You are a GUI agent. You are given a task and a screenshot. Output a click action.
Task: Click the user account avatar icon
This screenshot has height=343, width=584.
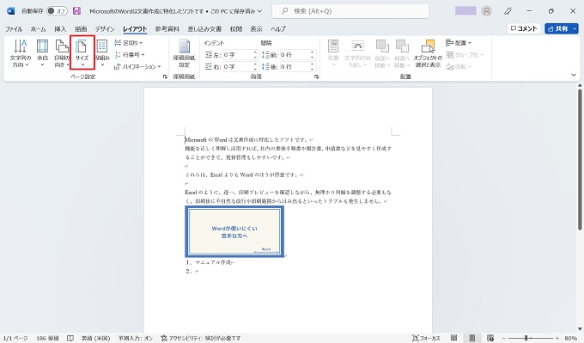486,11
